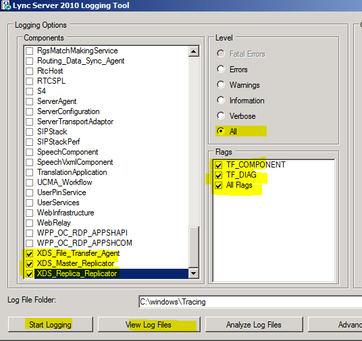Click Analyze Log Files button

pos(254,325)
